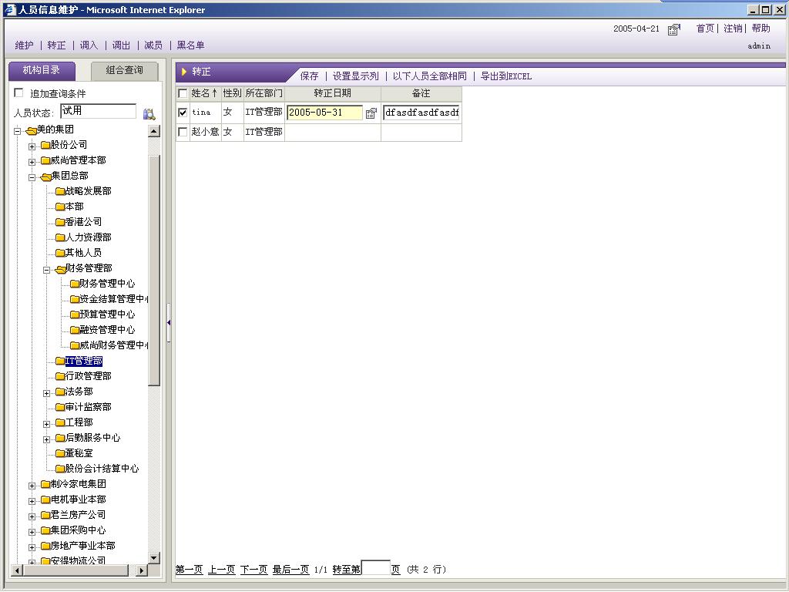Expand the 股份公司 tree node
This screenshot has height=592, width=789.
click(x=32, y=146)
